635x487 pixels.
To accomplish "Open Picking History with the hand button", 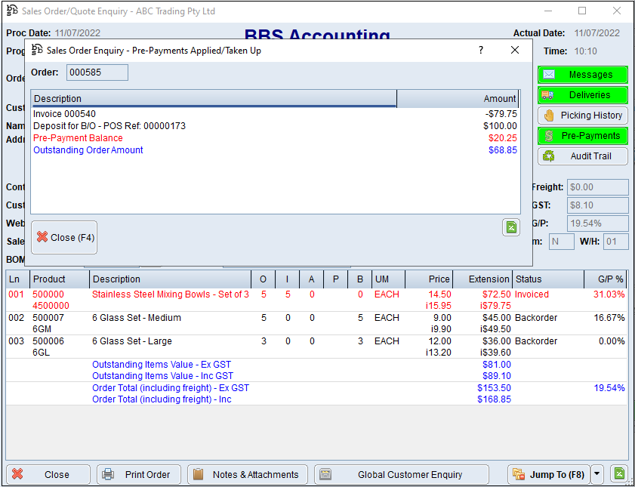I will coord(582,116).
